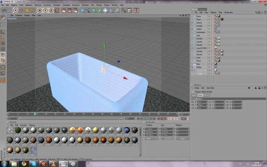Select the Rotate tool icon
267x167 pixels.
tap(32, 10)
